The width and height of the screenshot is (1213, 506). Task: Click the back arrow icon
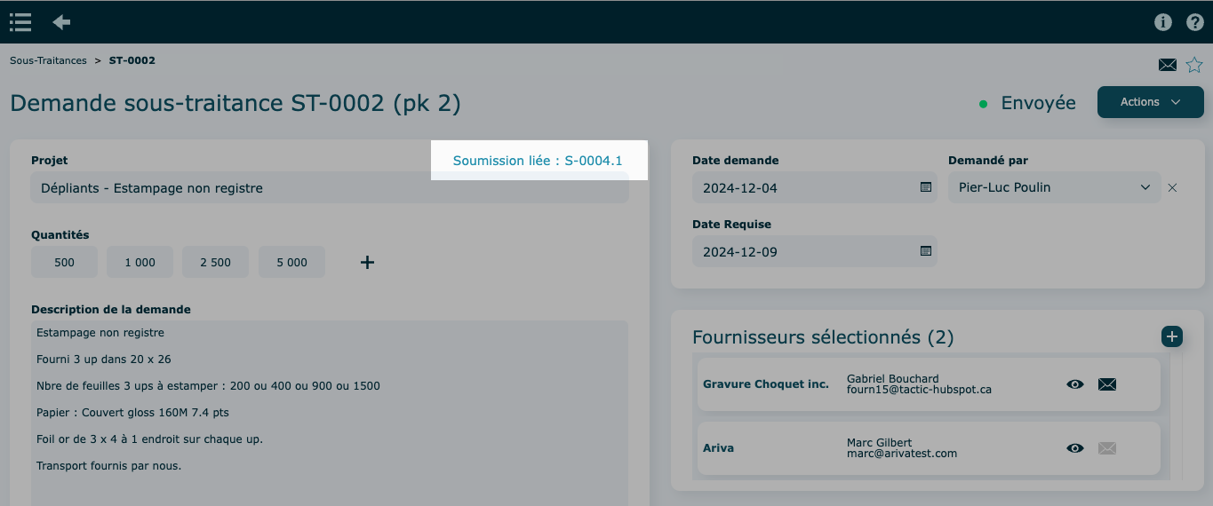(x=61, y=22)
